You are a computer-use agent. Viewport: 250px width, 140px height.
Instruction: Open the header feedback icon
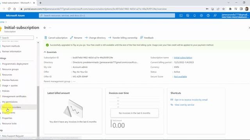215,16
